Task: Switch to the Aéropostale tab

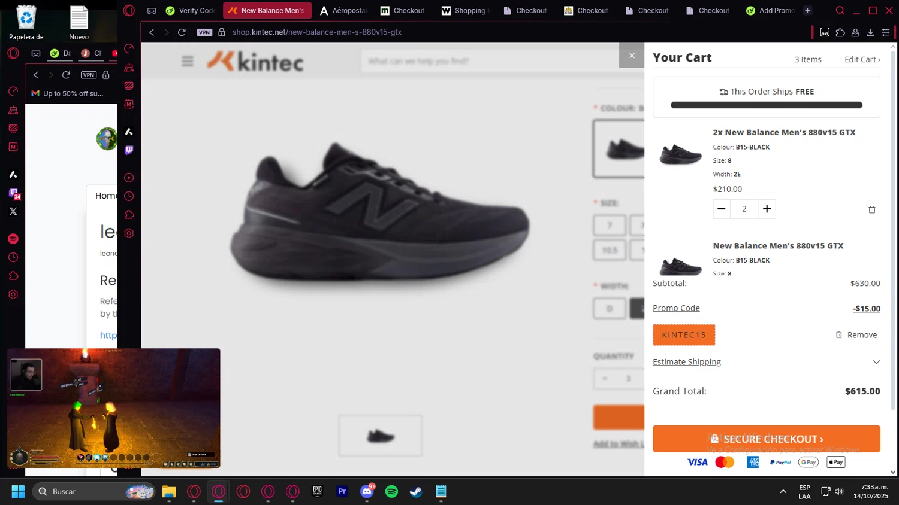Action: 343,11
